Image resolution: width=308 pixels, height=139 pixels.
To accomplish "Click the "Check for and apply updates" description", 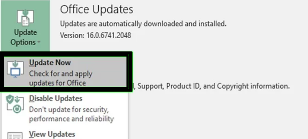I will coord(61,78).
